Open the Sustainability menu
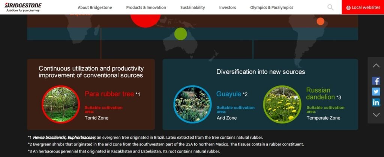This screenshot has width=384, height=157. click(192, 7)
